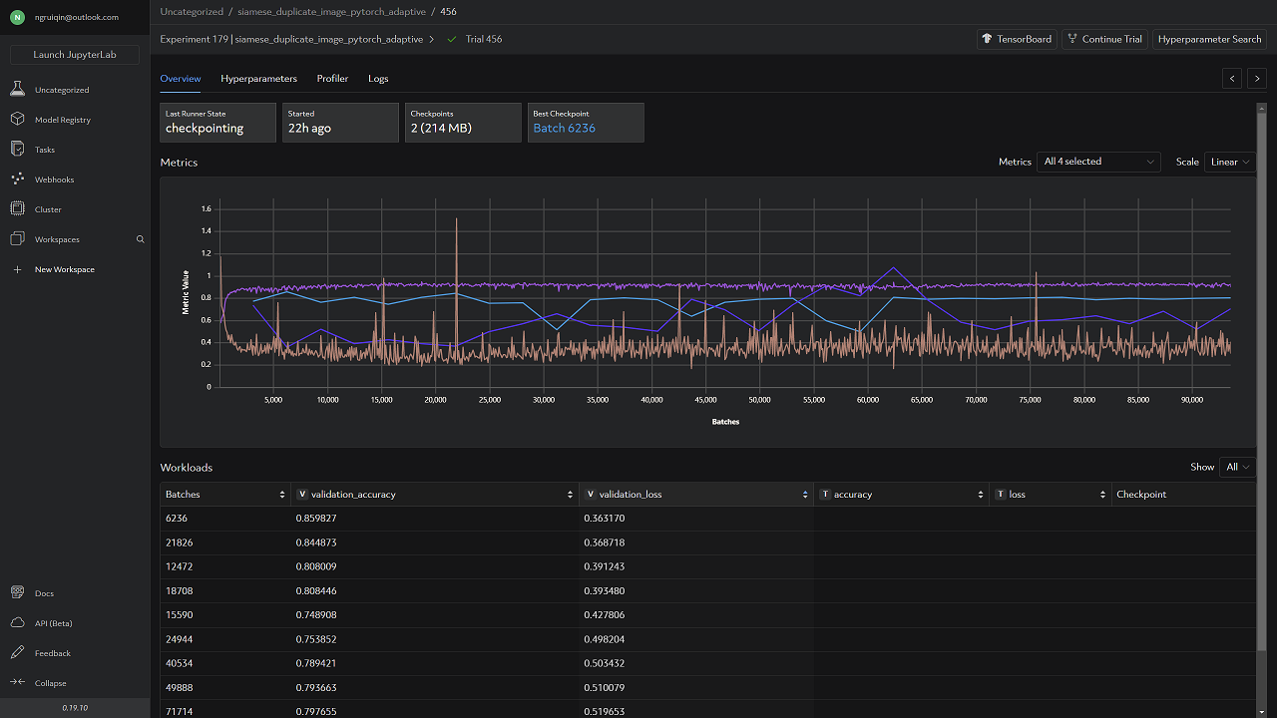The width and height of the screenshot is (1277, 718).
Task: Select workload row with batches 40534
Action: click(708, 663)
